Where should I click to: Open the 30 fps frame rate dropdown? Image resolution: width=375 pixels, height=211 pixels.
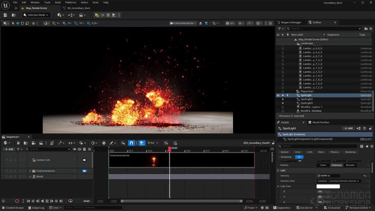153,143
